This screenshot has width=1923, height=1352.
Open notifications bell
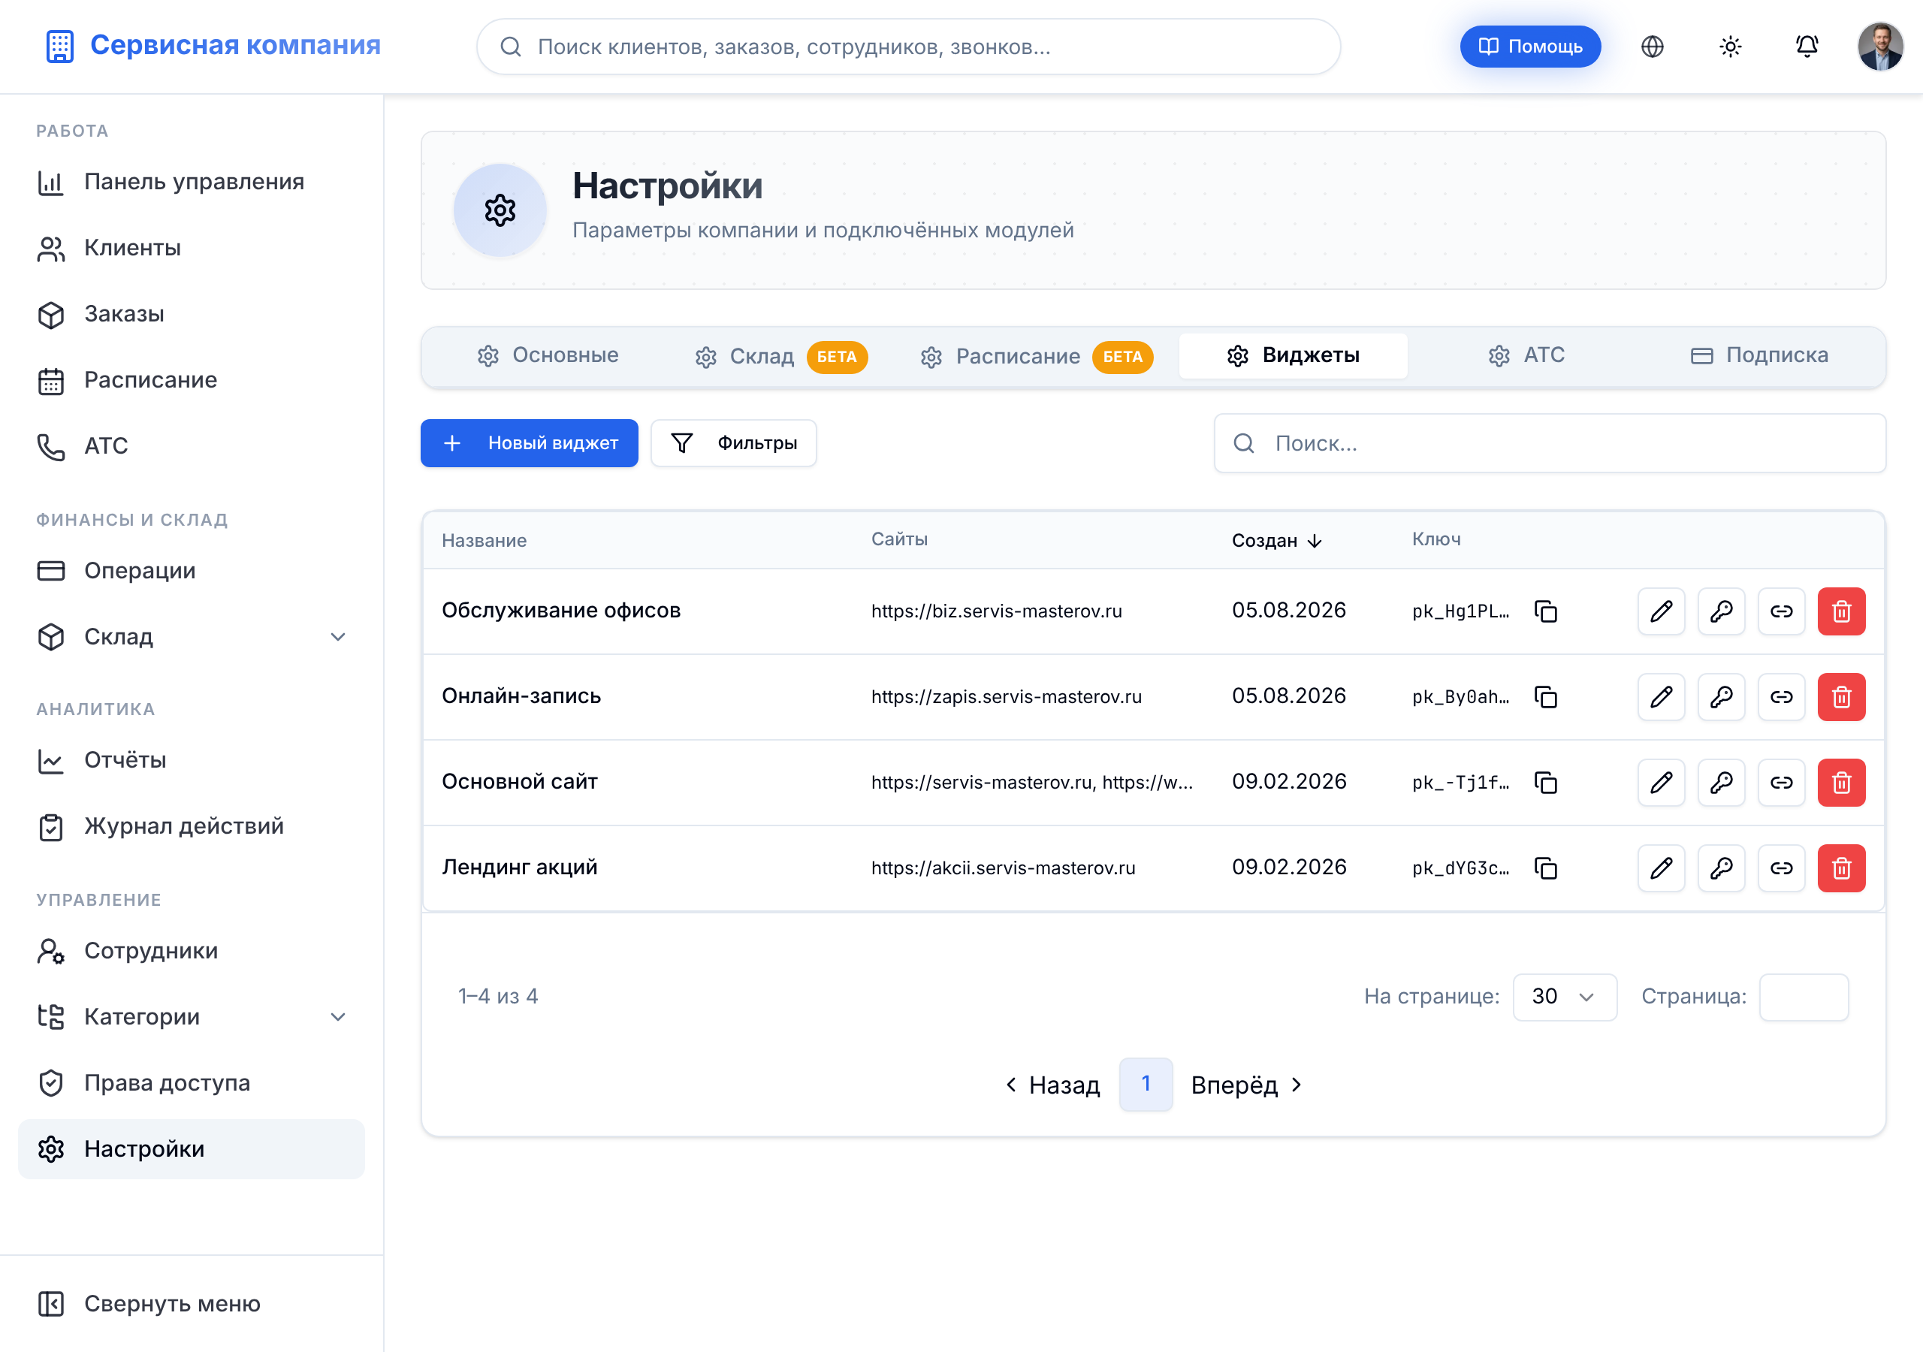pos(1807,46)
